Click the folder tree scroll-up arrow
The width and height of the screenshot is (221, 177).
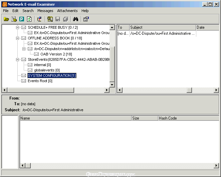point(112,27)
